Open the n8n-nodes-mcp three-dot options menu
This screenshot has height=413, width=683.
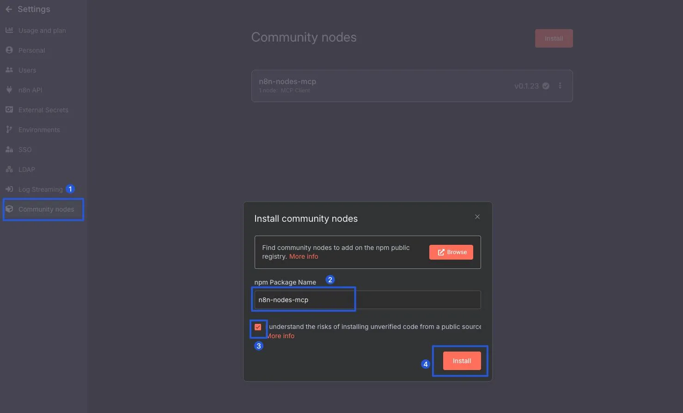point(560,85)
